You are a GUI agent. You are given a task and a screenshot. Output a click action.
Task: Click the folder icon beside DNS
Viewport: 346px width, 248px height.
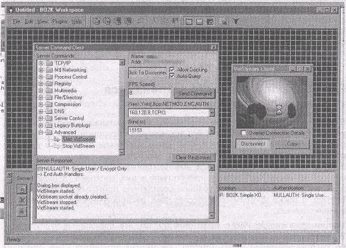pyautogui.click(x=49, y=111)
